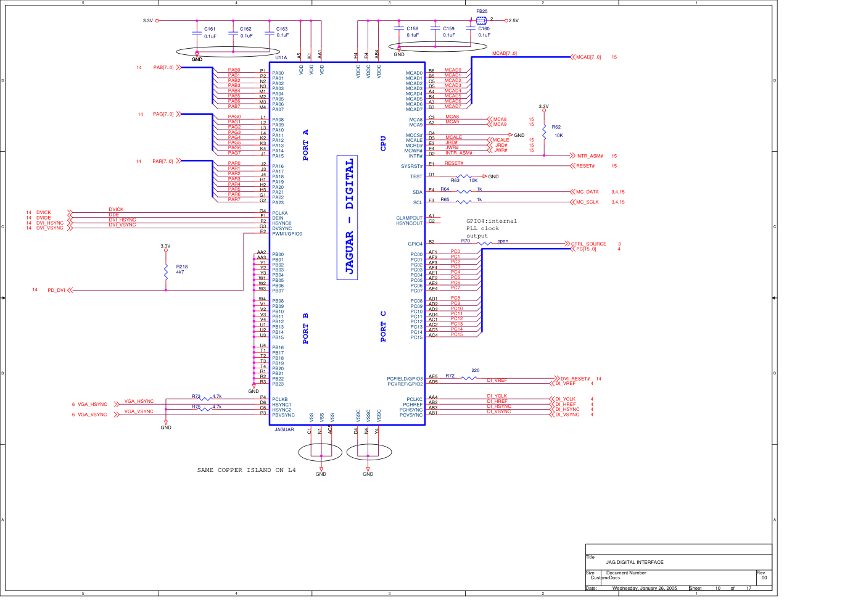The width and height of the screenshot is (866, 612).
Task: Click the R73 4.7k resistor symbol
Action: click(x=204, y=399)
